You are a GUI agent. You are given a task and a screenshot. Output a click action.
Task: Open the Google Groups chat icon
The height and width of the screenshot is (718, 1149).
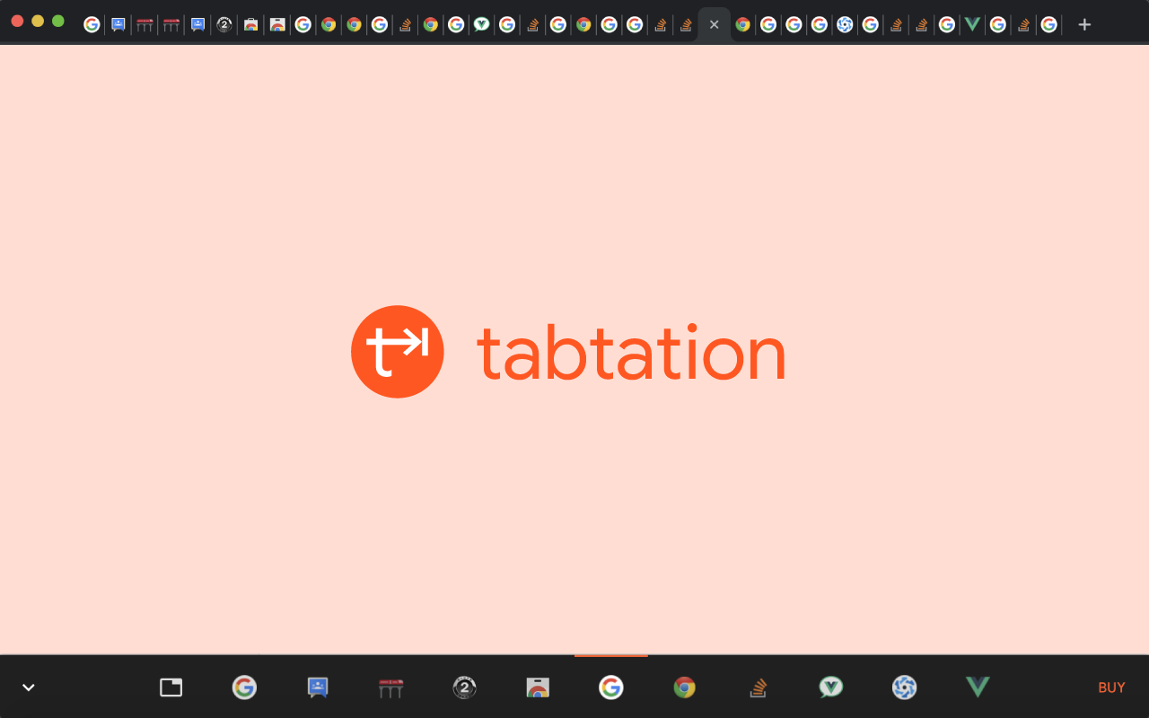[318, 687]
